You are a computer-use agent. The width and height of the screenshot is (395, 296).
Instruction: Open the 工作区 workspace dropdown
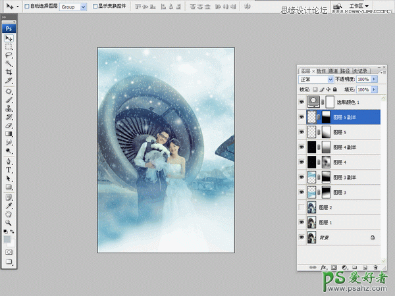(358, 6)
